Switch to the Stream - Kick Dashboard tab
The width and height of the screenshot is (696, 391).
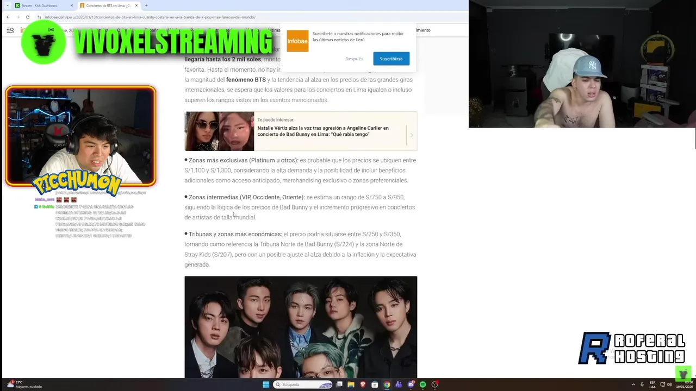coord(43,5)
